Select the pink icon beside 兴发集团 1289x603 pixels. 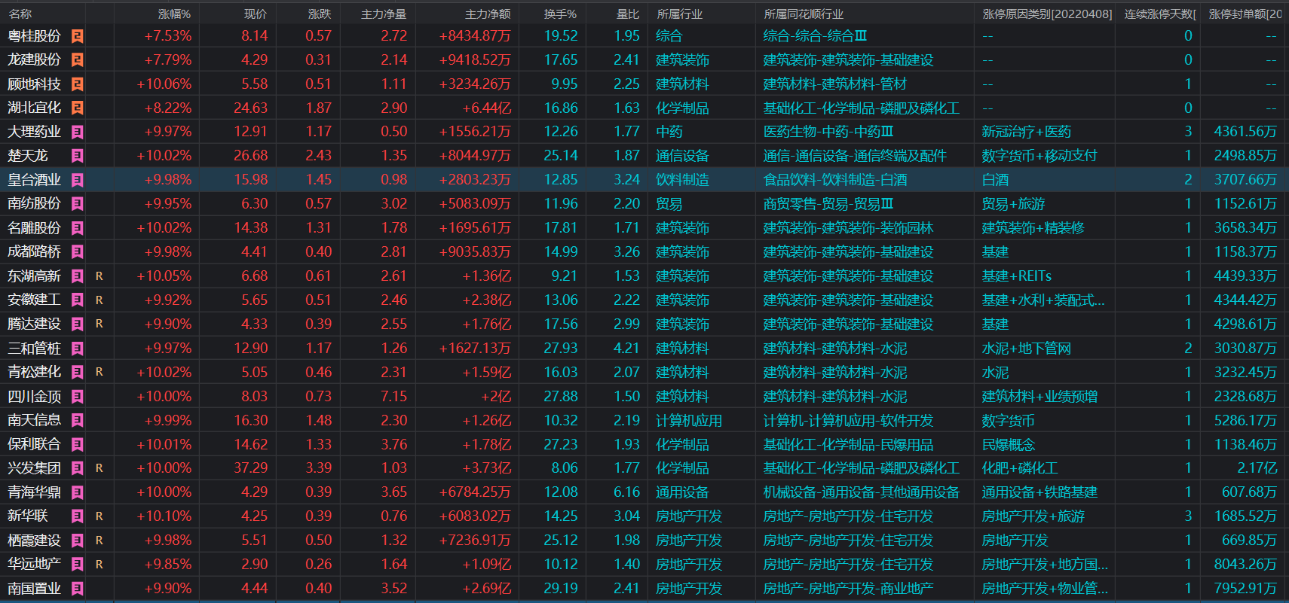(77, 468)
